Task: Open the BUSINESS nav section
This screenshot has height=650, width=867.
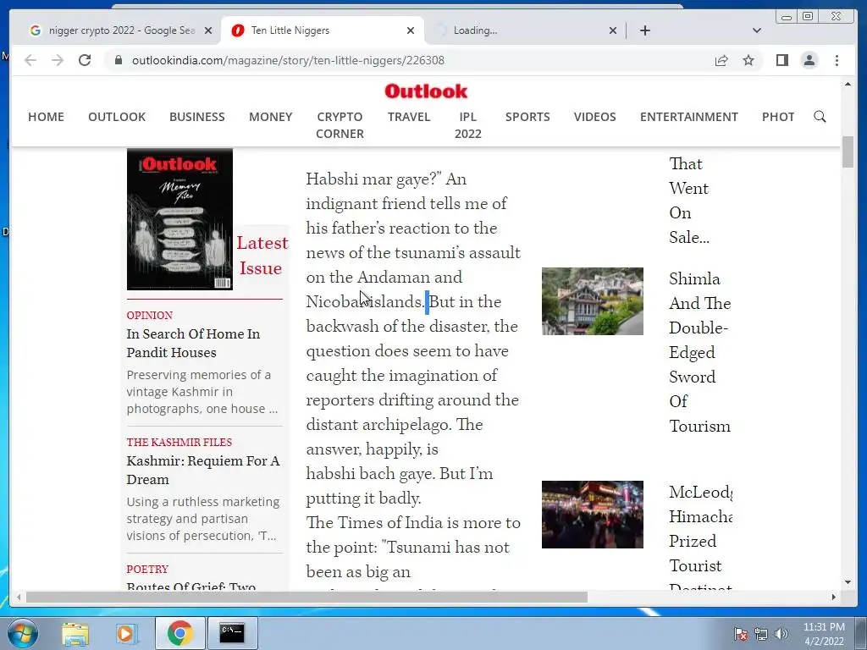Action: pos(196,117)
